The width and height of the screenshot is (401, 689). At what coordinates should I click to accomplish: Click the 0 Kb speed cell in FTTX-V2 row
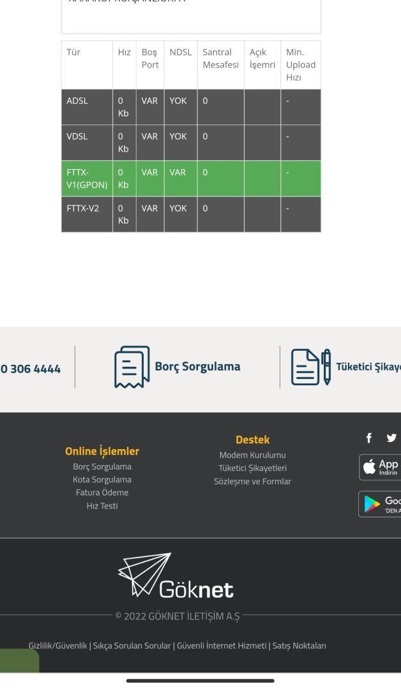(123, 214)
